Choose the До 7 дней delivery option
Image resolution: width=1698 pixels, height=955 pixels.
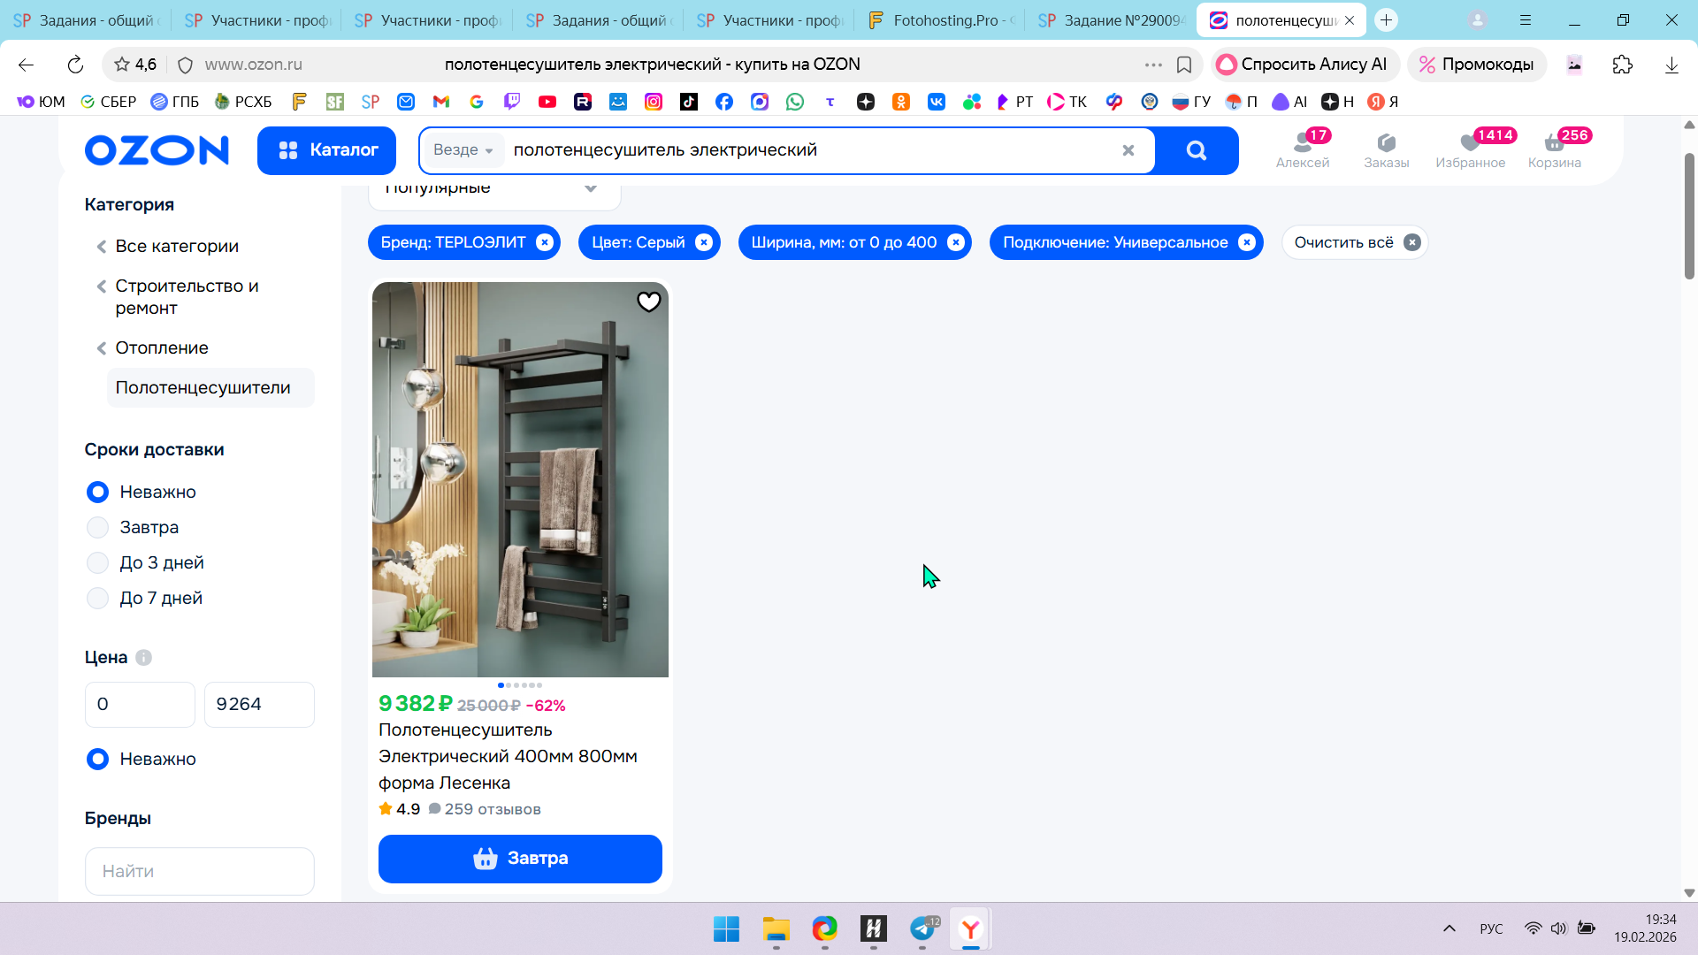pyautogui.click(x=98, y=599)
